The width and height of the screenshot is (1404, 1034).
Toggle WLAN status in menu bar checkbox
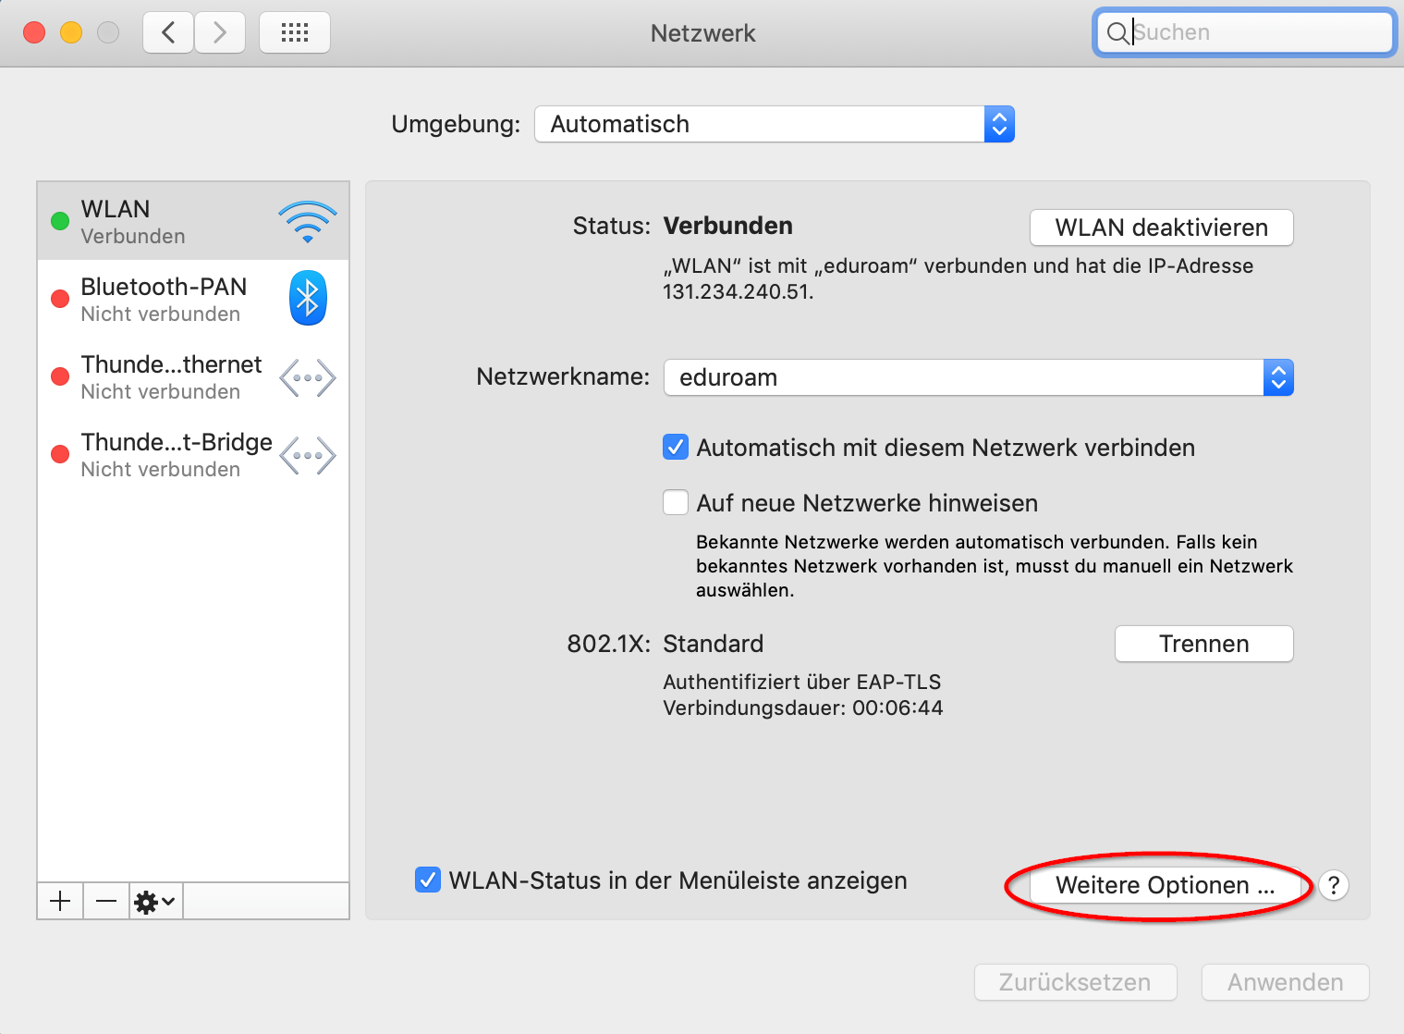pos(427,880)
